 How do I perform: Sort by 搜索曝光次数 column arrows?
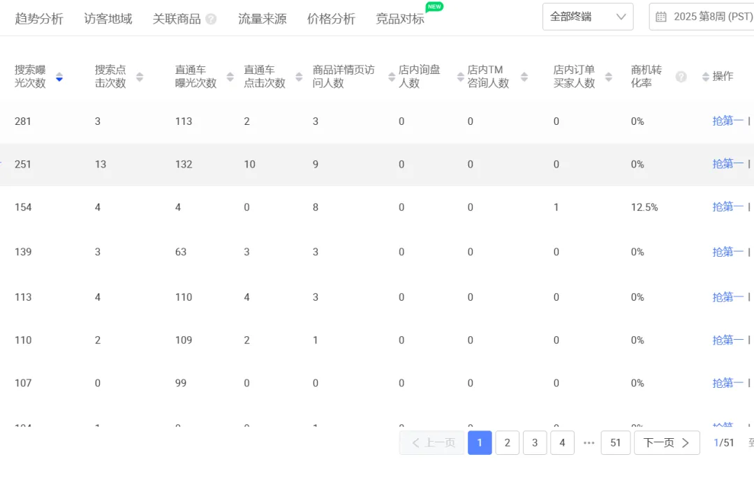(59, 77)
